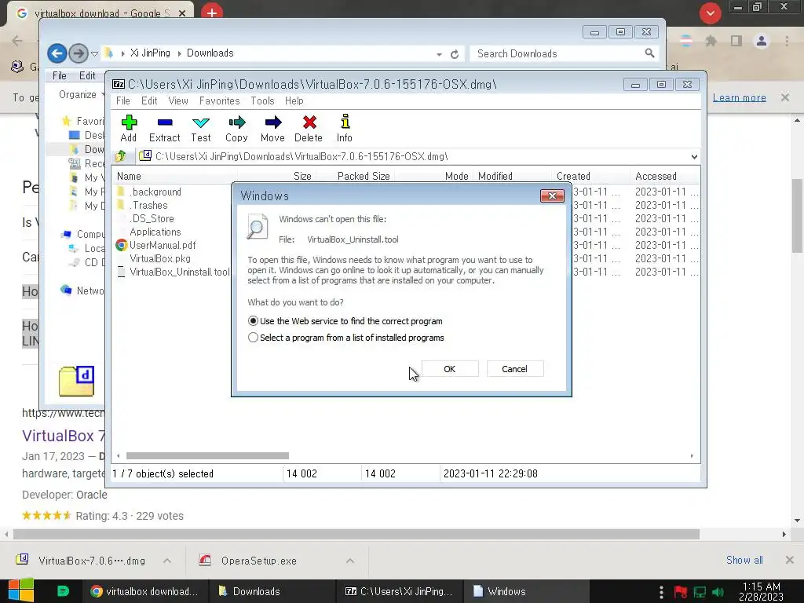
Task: Click OK in the Windows dialog
Action: click(x=450, y=369)
